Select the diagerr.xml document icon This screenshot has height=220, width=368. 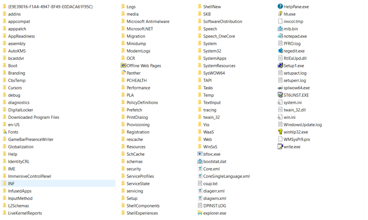tap(200, 190)
